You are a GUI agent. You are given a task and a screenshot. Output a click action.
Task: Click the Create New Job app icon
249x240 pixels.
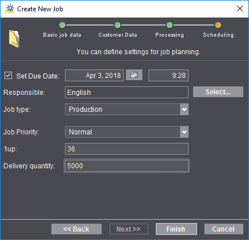click(x=10, y=9)
